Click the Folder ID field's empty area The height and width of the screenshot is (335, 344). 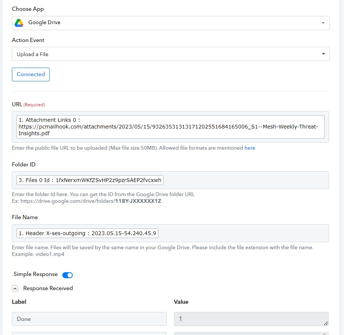pos(246,180)
